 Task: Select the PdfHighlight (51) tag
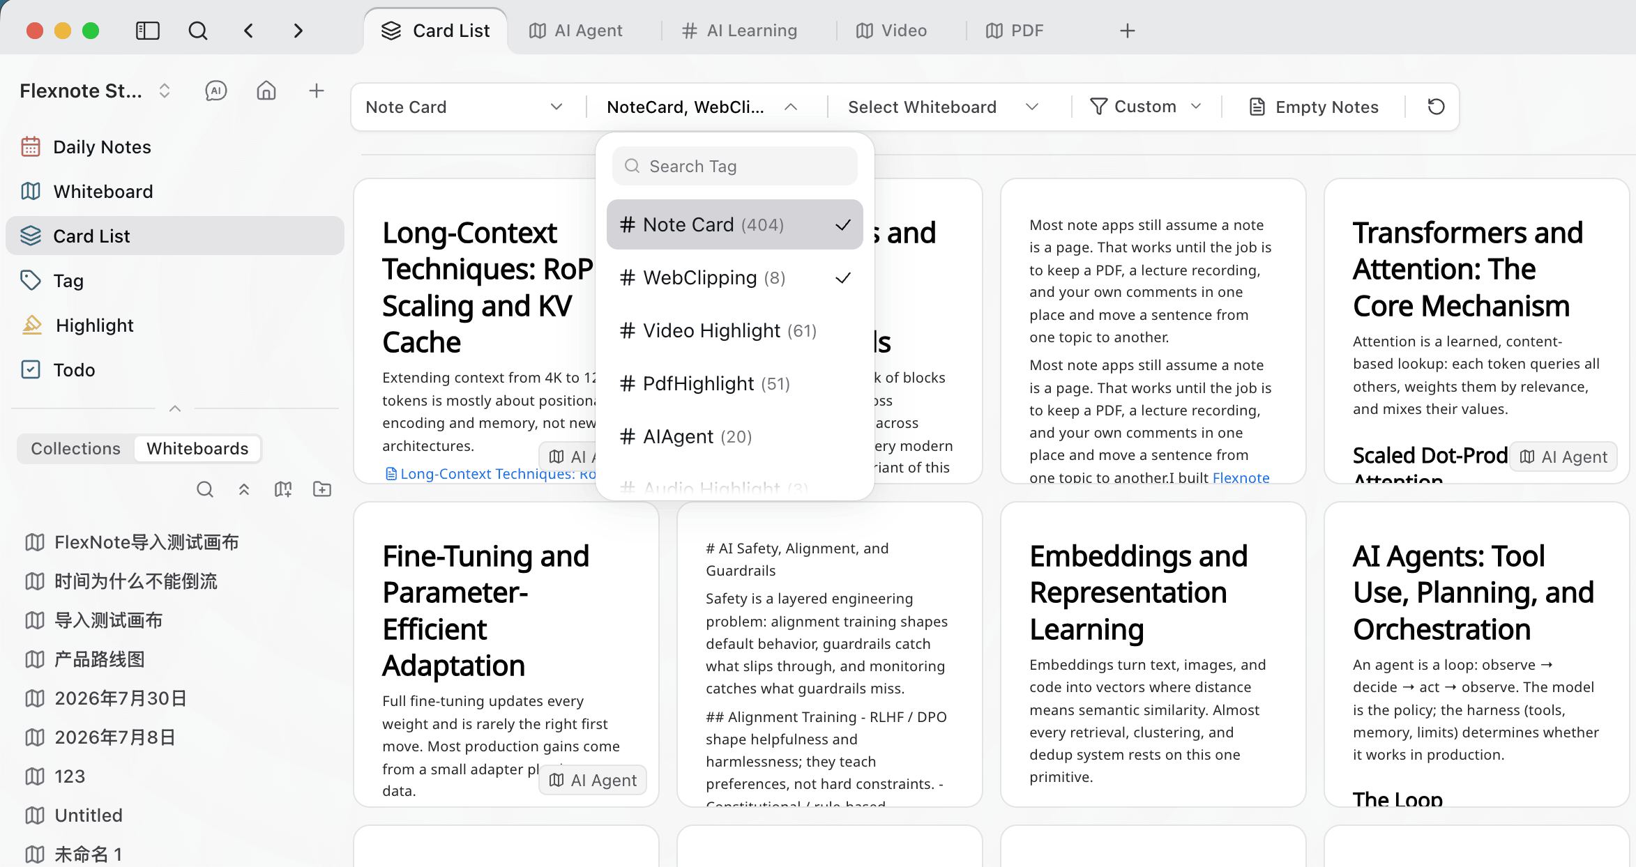click(x=735, y=383)
